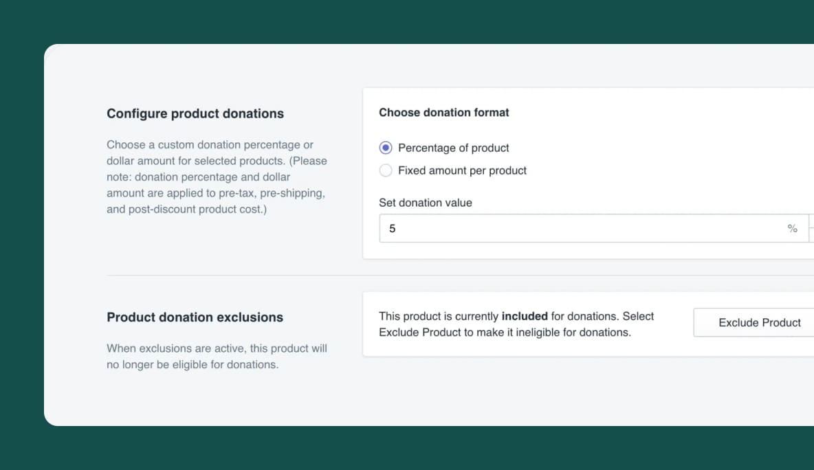Click the Percentage of product label text

(x=454, y=148)
